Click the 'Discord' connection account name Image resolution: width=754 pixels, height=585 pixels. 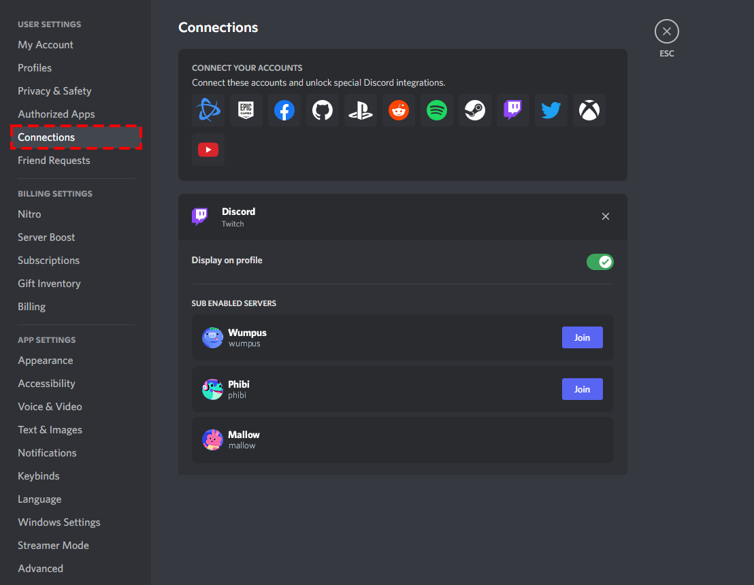[238, 212]
